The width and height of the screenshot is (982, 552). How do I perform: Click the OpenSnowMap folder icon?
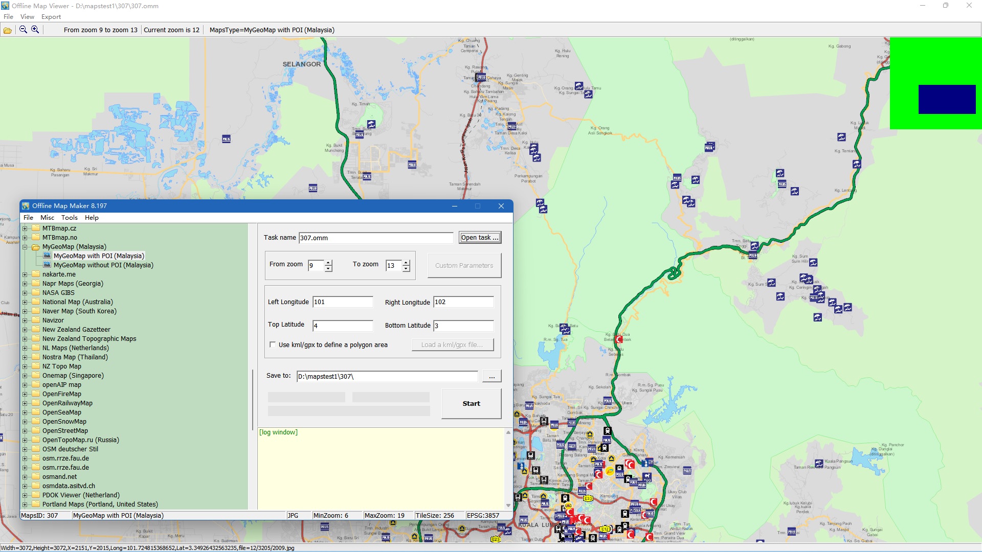[x=36, y=421]
